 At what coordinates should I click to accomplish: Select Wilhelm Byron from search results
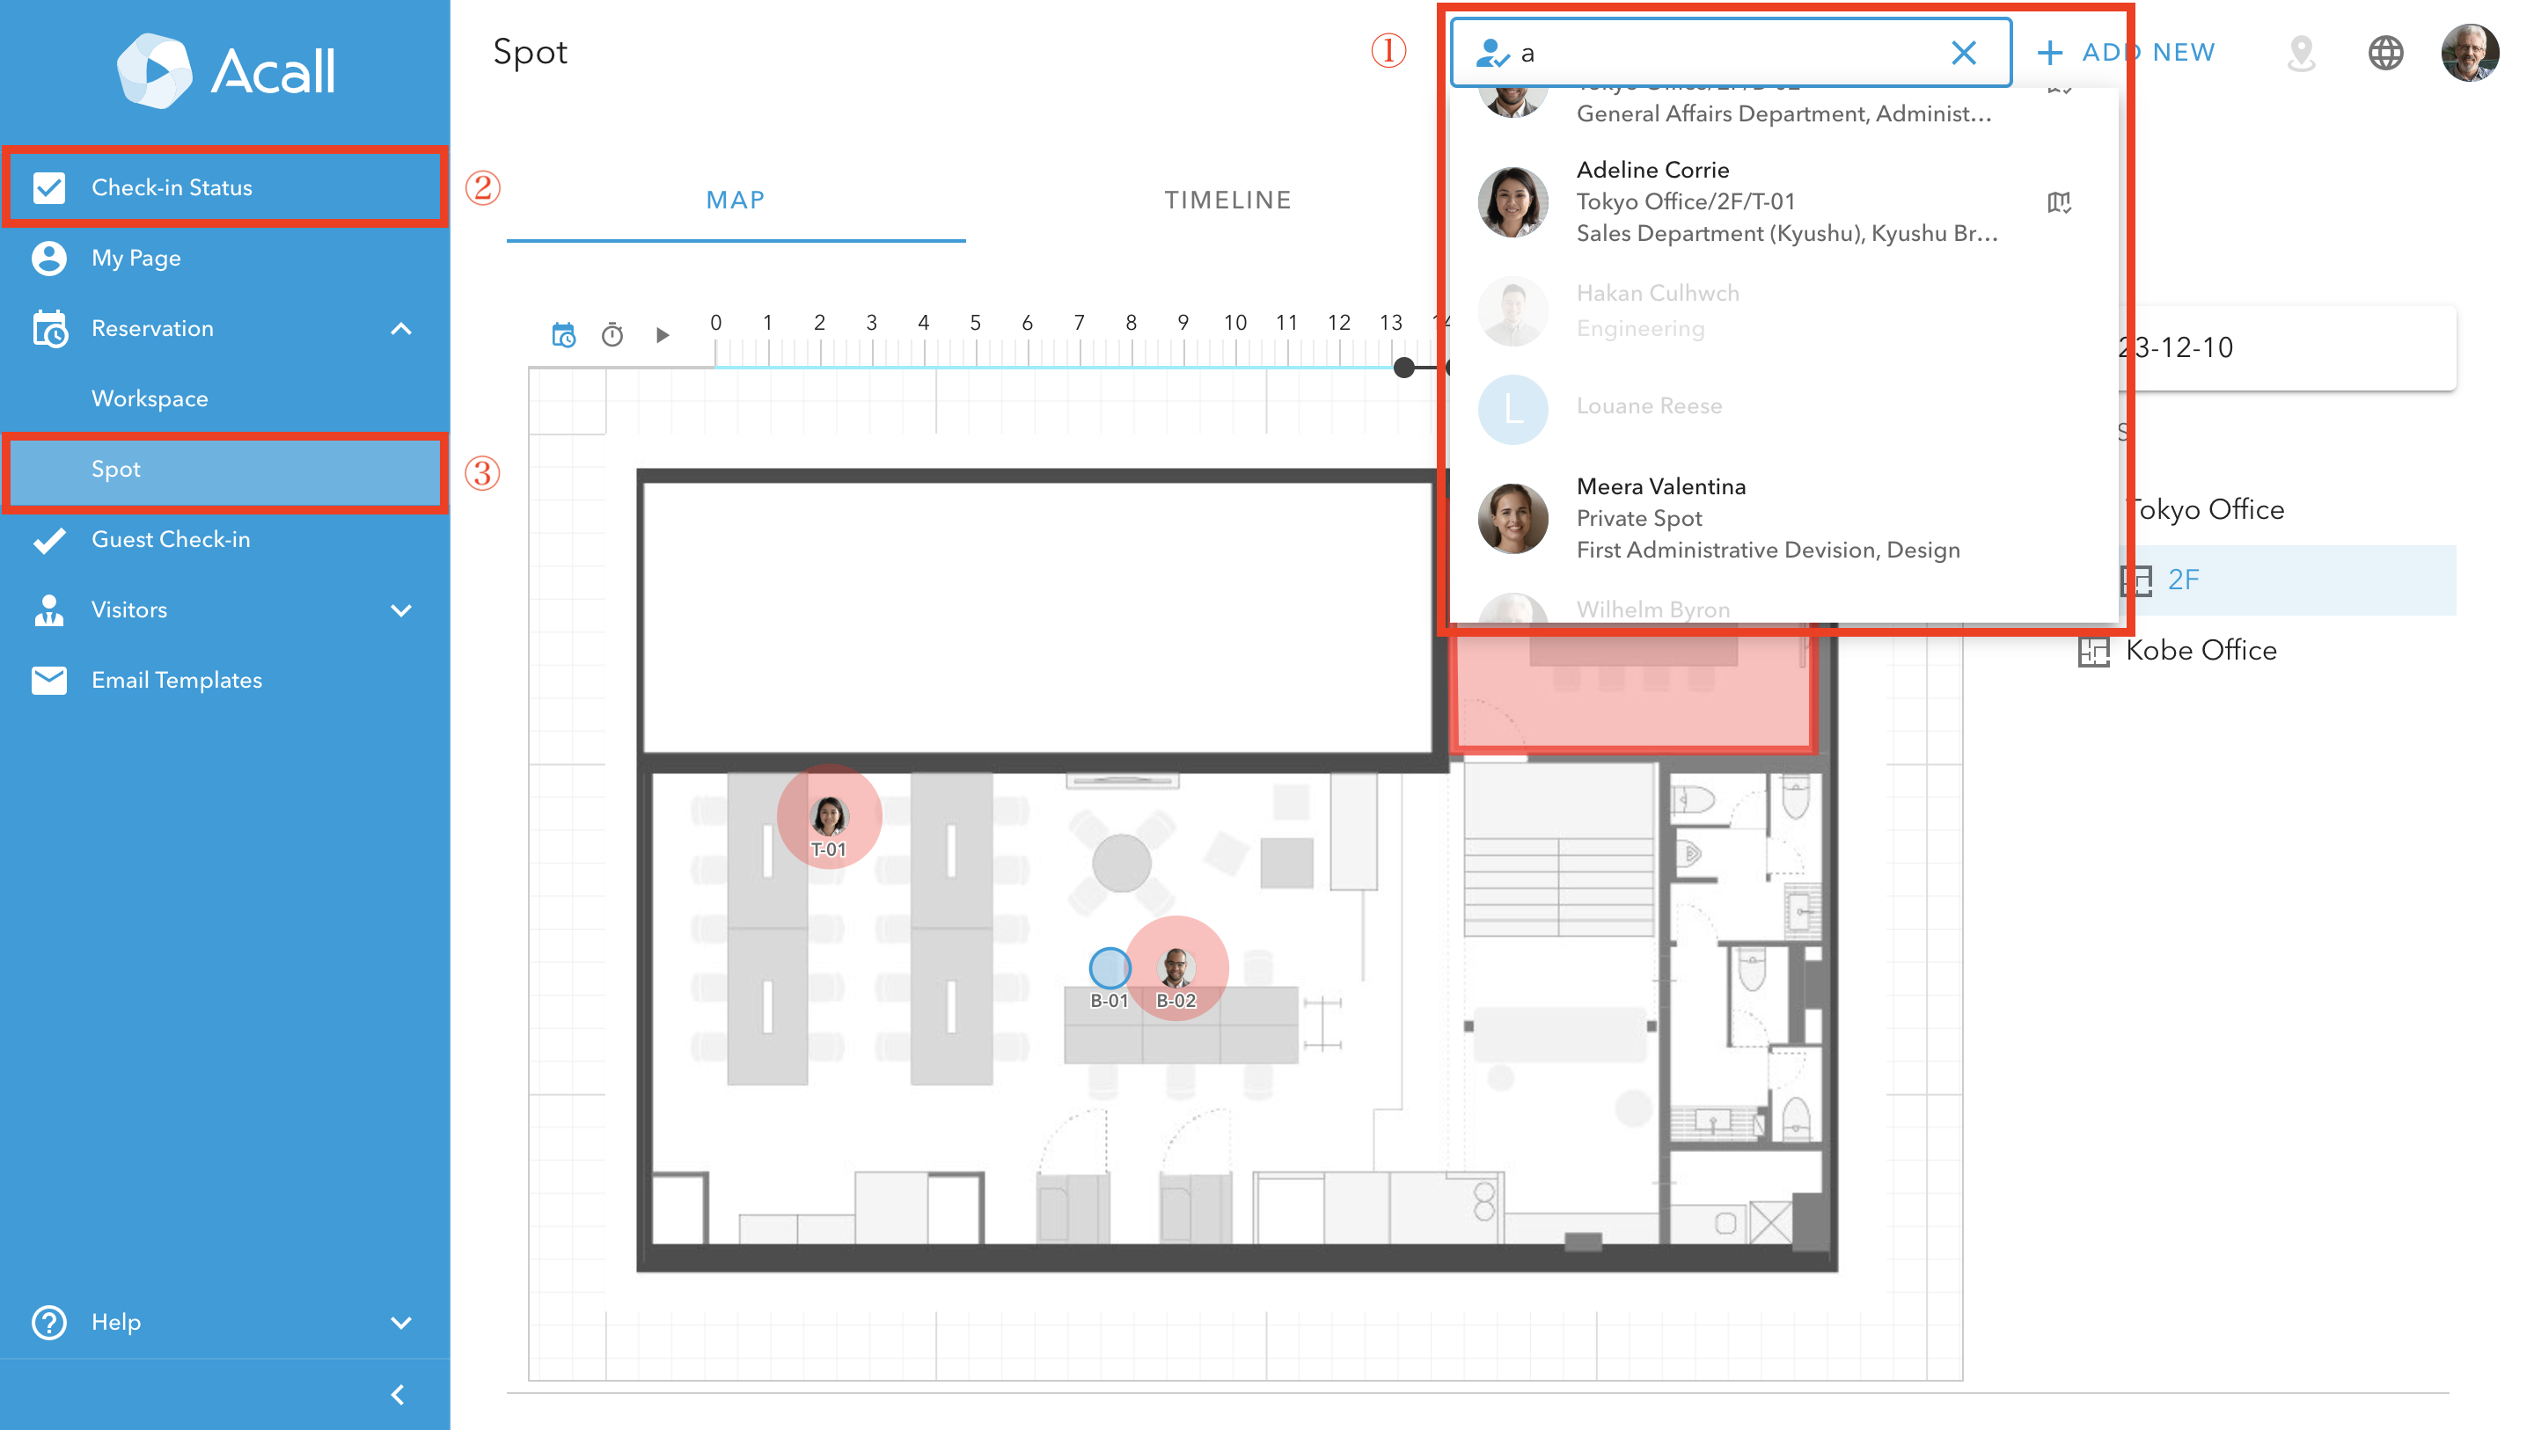pos(1783,608)
